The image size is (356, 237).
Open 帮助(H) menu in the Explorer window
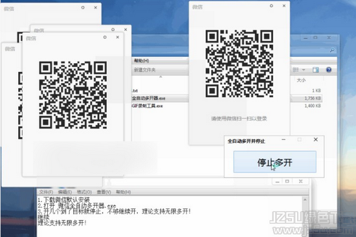click(x=141, y=61)
